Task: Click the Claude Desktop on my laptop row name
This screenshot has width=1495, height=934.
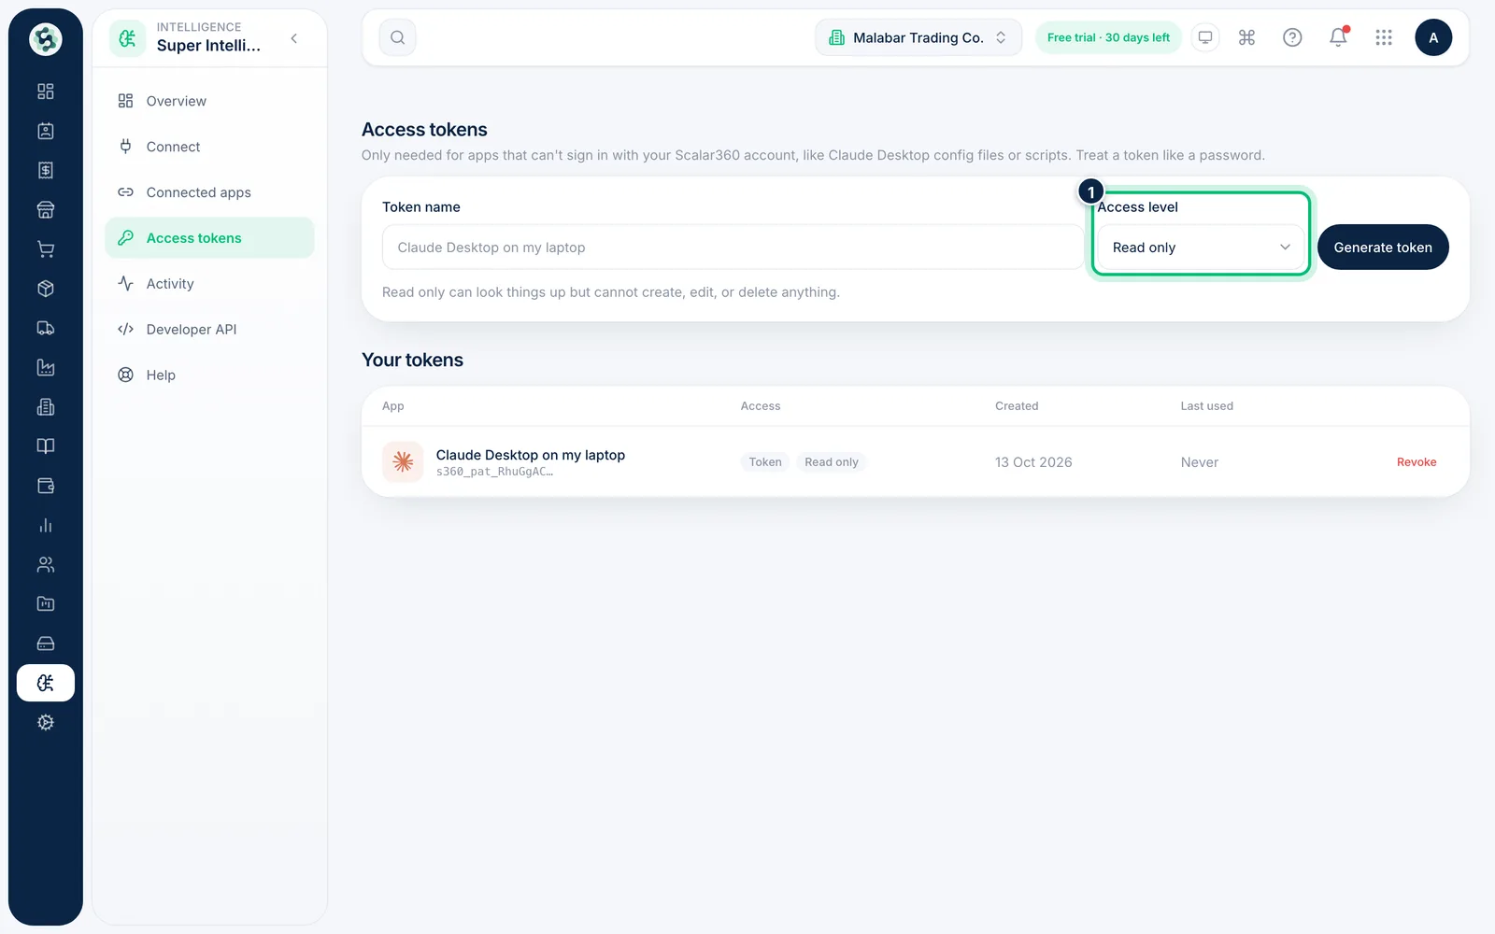Action: pos(531,455)
